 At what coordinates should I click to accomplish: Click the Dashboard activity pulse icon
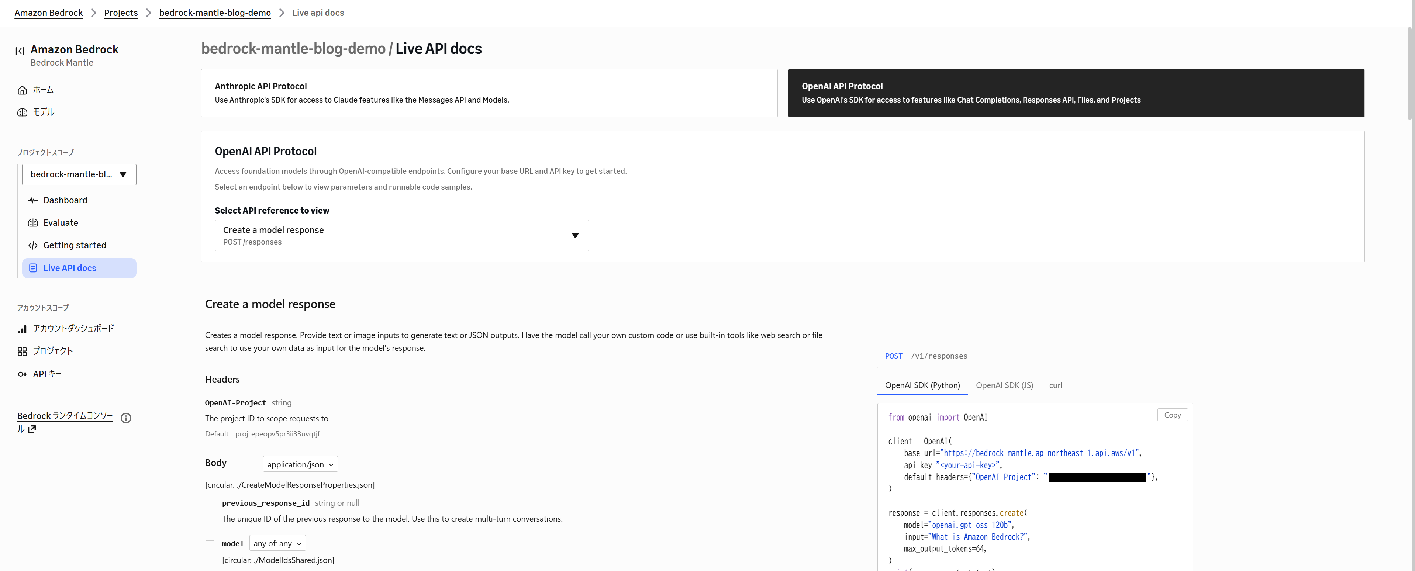[x=33, y=200]
